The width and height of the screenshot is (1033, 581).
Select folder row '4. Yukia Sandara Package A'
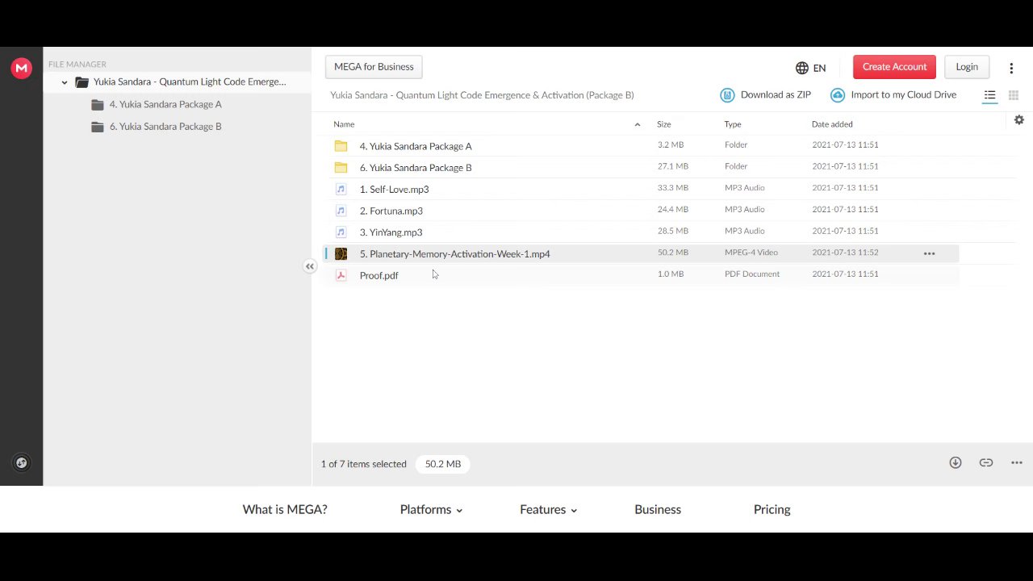point(640,146)
